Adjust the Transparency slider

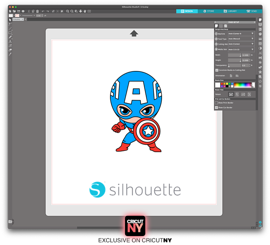coord(235,65)
